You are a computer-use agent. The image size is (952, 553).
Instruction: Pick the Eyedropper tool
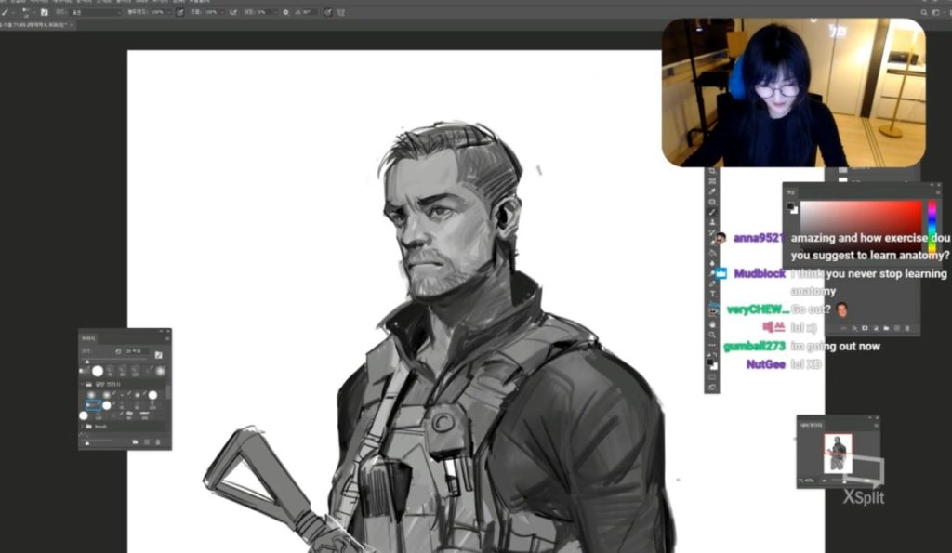click(x=712, y=191)
